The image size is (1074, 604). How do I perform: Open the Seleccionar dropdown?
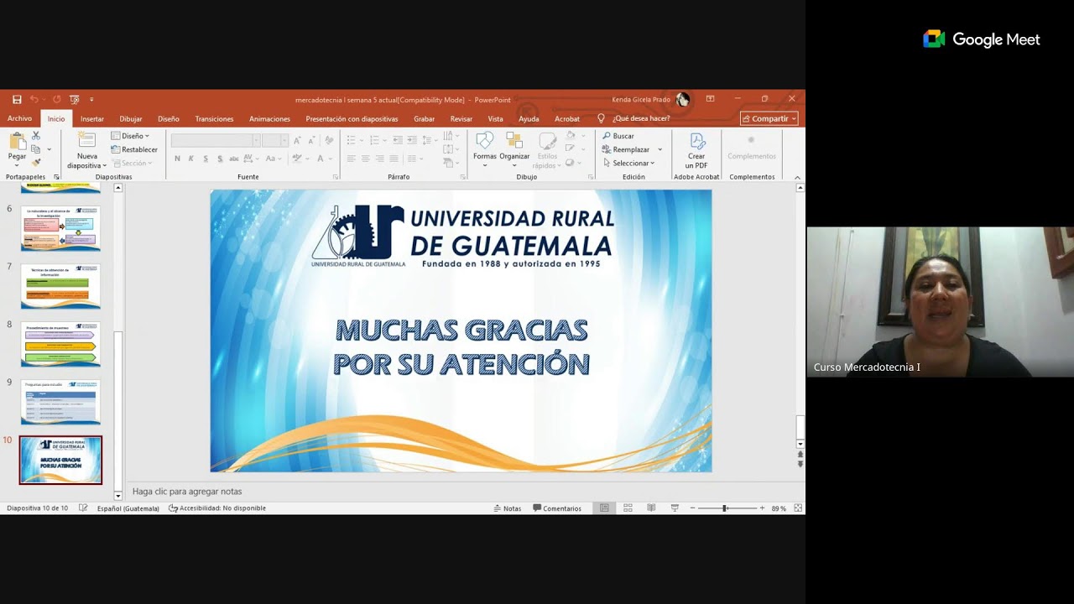click(628, 163)
